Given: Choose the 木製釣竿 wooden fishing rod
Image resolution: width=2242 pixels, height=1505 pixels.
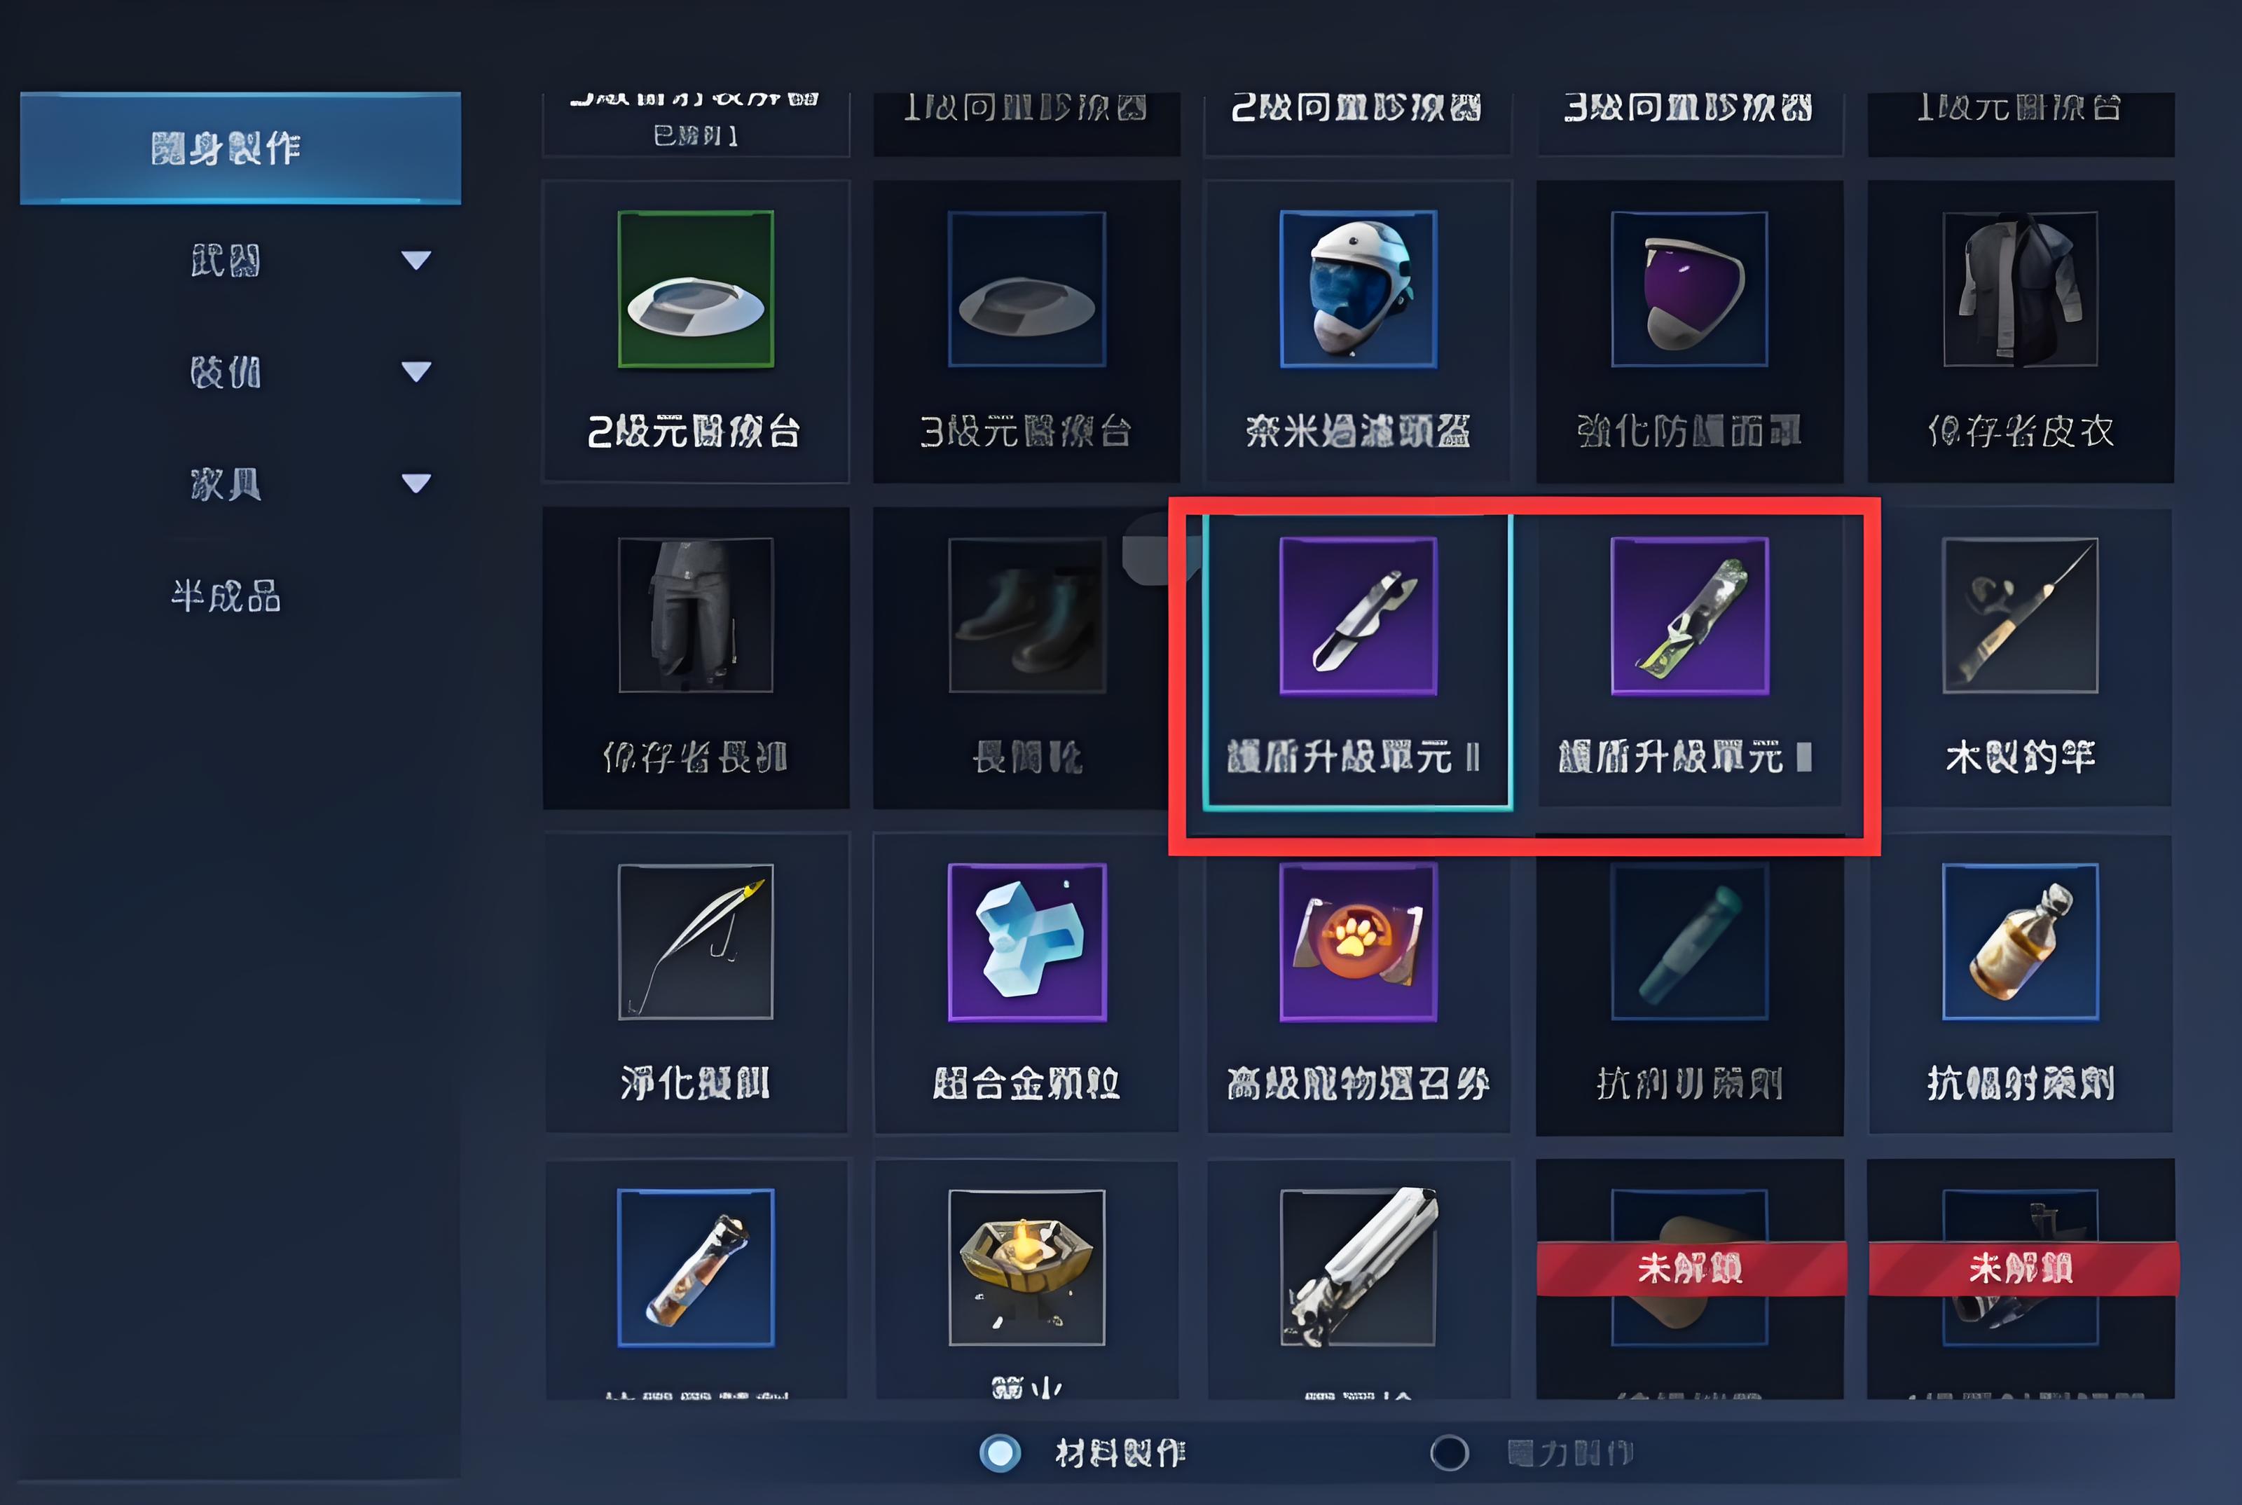Looking at the screenshot, I should tap(2021, 657).
